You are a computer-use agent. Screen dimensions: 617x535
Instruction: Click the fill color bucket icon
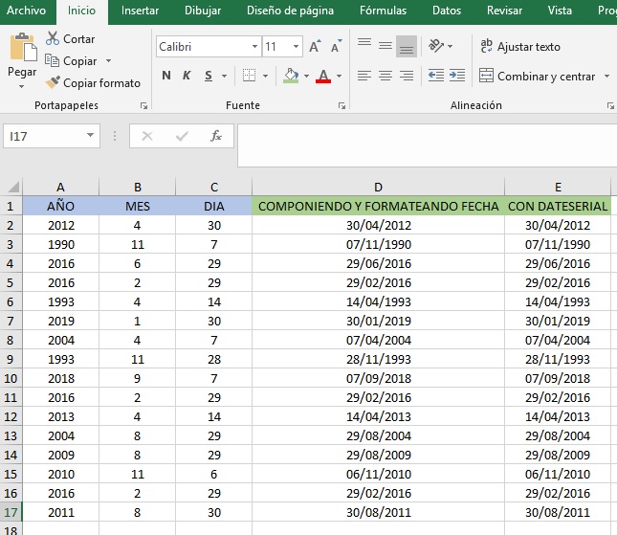tap(292, 76)
